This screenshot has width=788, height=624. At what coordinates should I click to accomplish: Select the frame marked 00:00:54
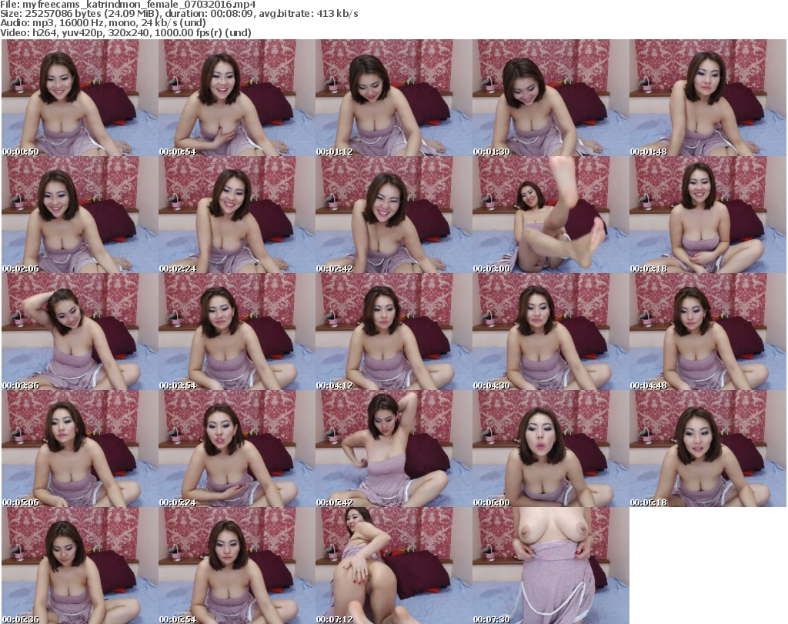pos(235,98)
